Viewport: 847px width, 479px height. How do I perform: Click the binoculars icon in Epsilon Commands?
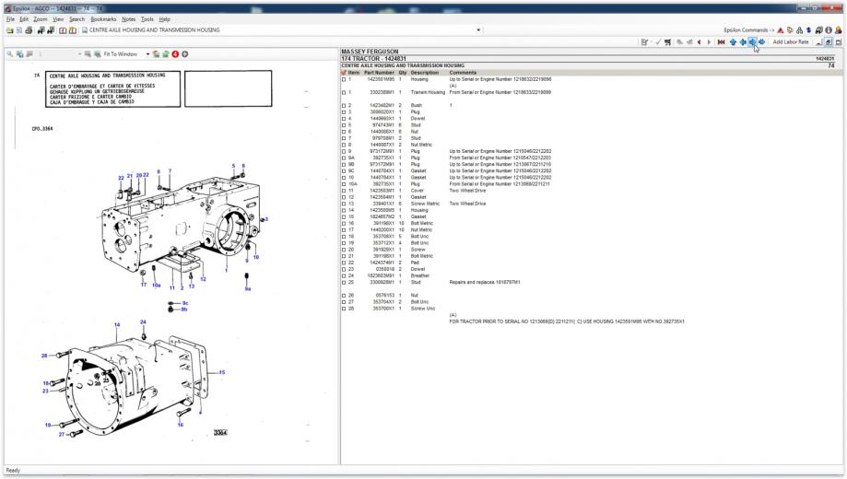tap(819, 30)
